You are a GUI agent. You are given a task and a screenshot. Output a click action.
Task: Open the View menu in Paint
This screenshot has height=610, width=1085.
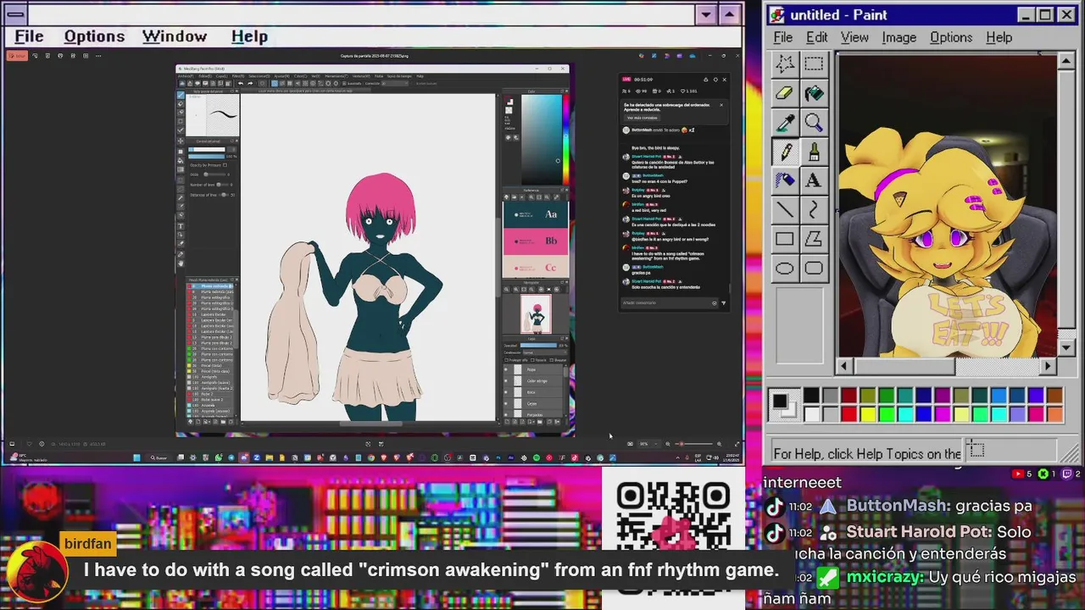tap(854, 37)
